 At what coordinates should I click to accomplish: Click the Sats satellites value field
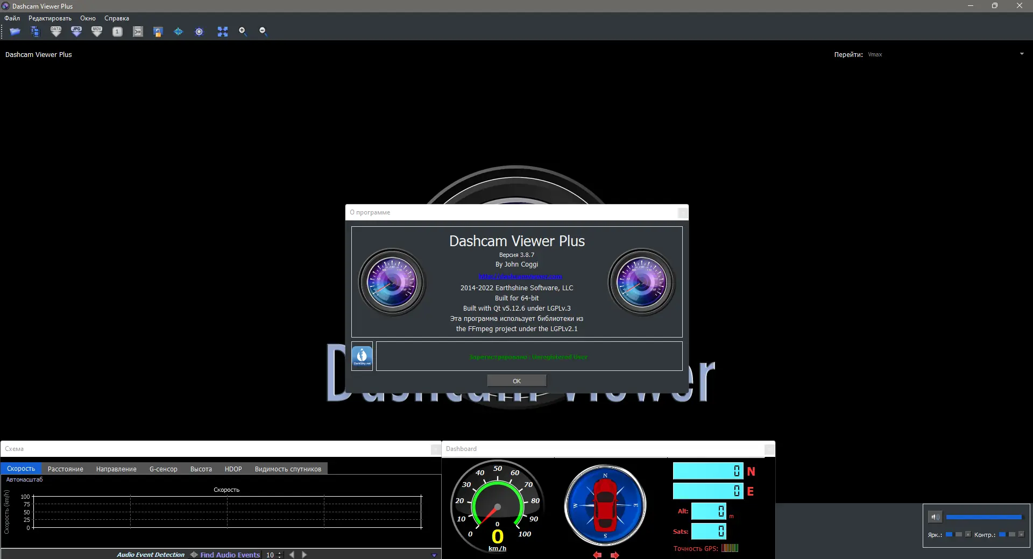709,531
